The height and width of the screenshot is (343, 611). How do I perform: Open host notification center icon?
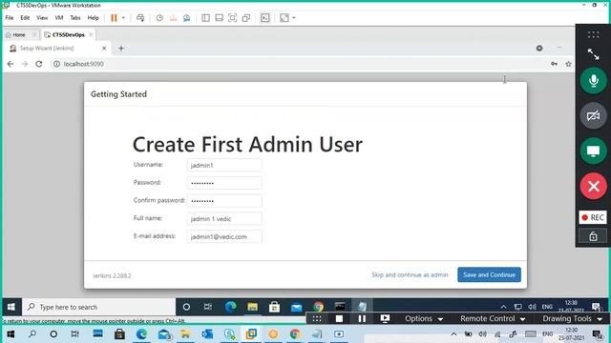[597, 334]
